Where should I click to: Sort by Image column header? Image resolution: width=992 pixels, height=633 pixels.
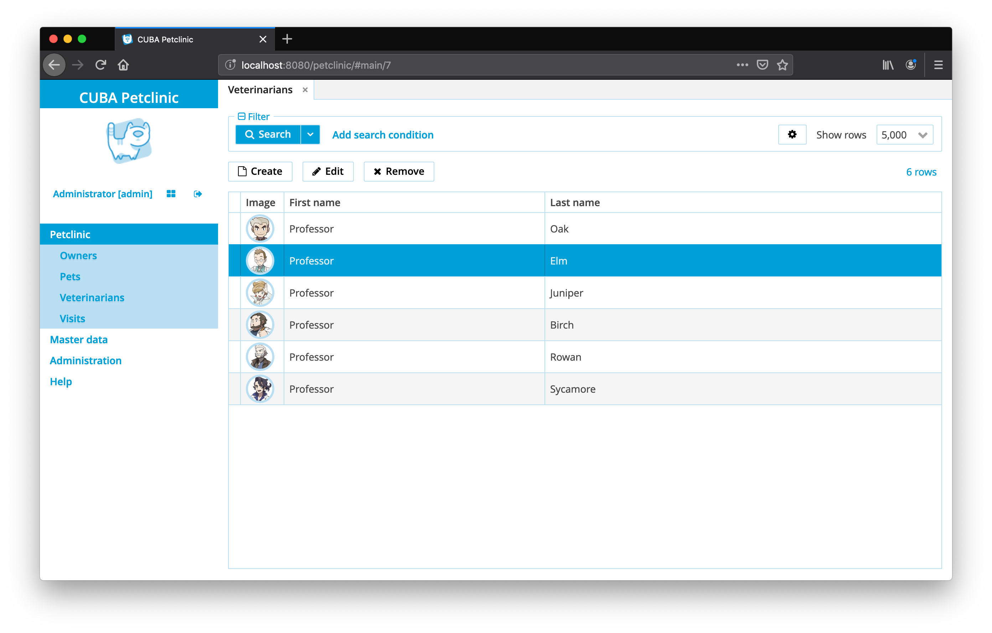tap(262, 203)
